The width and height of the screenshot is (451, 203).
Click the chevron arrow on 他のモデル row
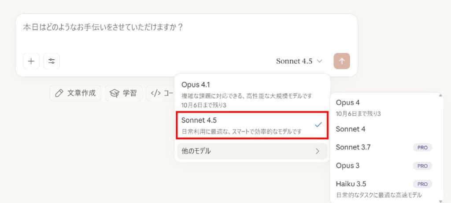(x=318, y=151)
